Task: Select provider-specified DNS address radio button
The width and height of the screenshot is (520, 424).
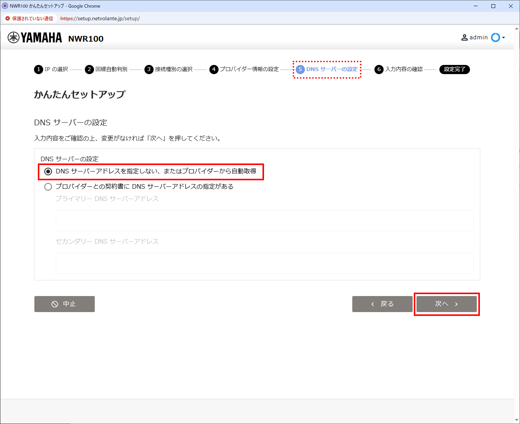Action: pyautogui.click(x=48, y=186)
